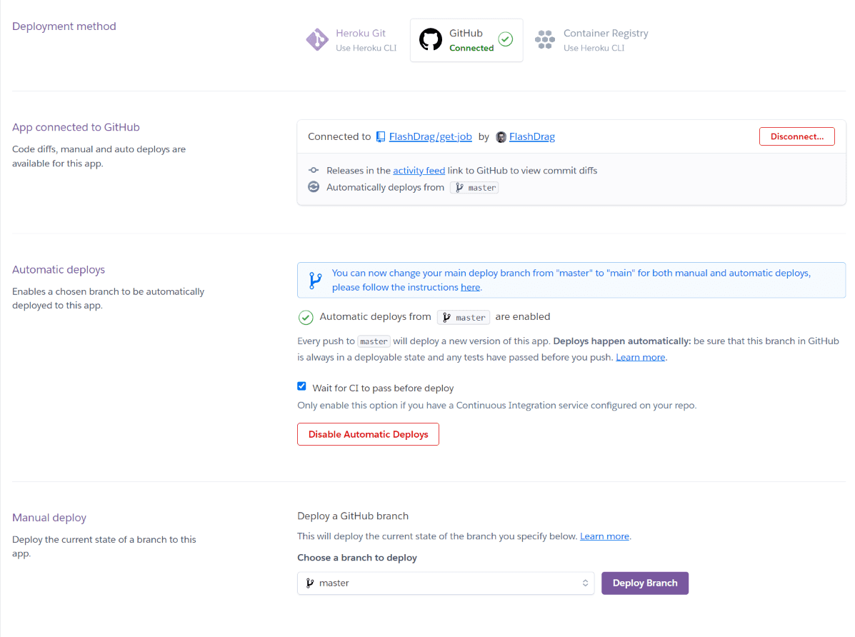This screenshot has height=637, width=855.
Task: Select the Container Registry deployment method
Action: coord(591,40)
